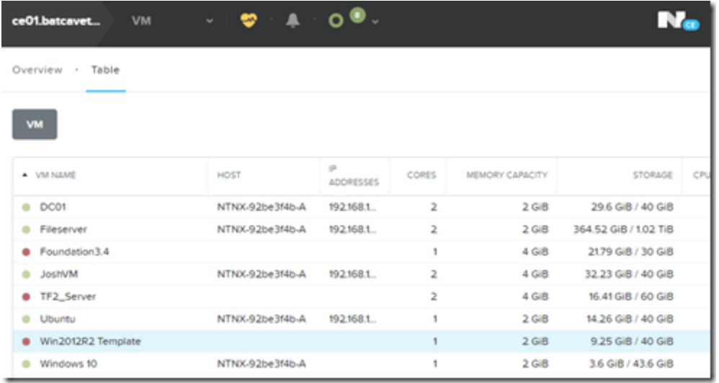Click the red status dot for Foundation3.4
Viewport: 719px width, 383px height.
click(x=26, y=252)
